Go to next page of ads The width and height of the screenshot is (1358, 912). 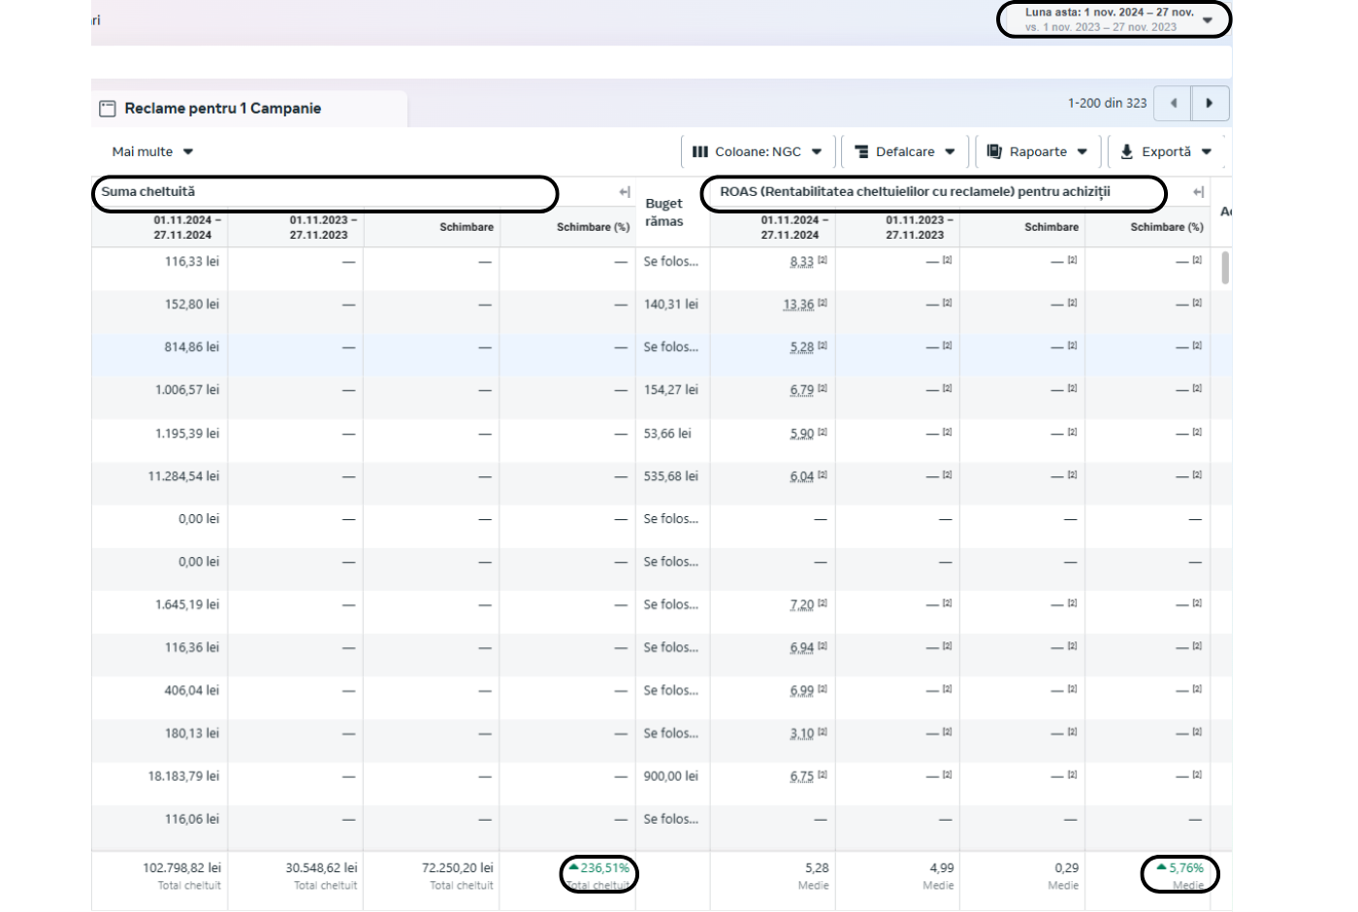click(x=1210, y=103)
